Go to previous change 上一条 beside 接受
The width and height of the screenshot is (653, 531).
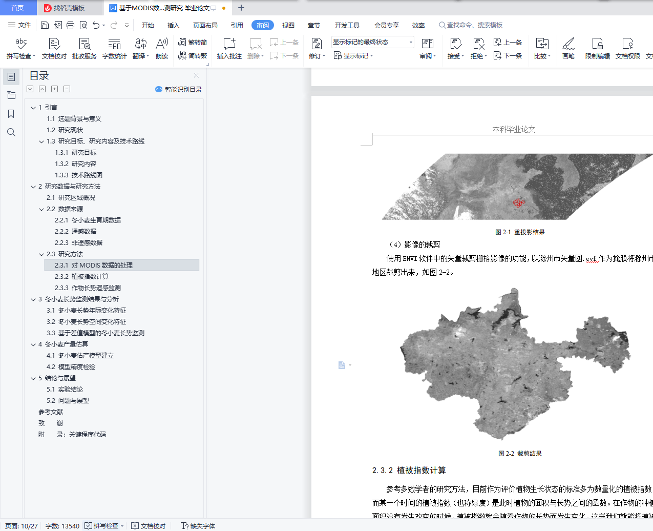click(508, 43)
